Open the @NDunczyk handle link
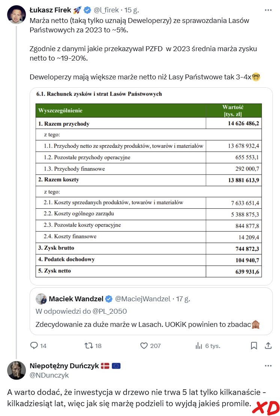Viewport: 280px width, 416px height. click(49, 375)
